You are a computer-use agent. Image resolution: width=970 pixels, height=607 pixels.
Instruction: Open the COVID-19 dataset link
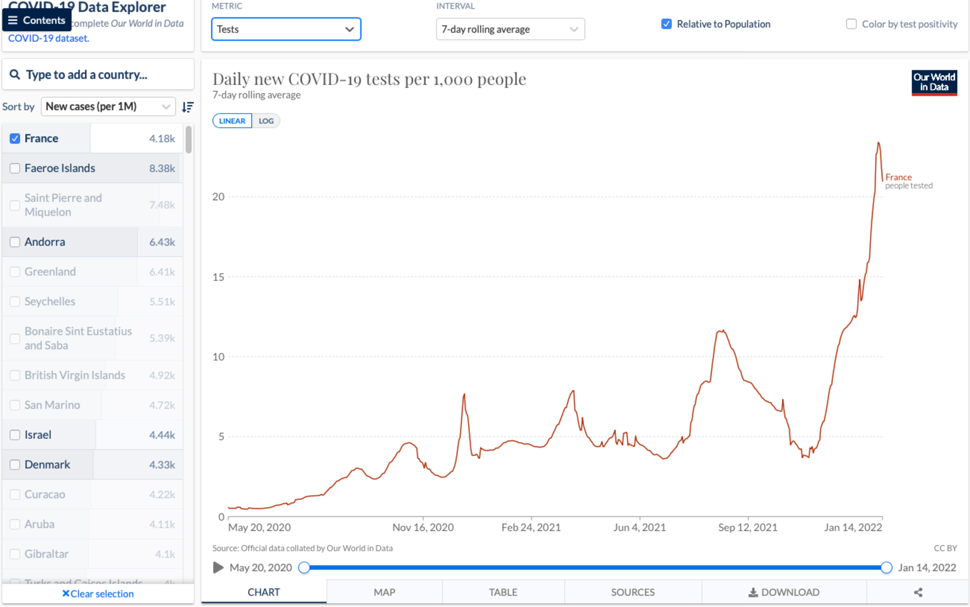coord(48,38)
